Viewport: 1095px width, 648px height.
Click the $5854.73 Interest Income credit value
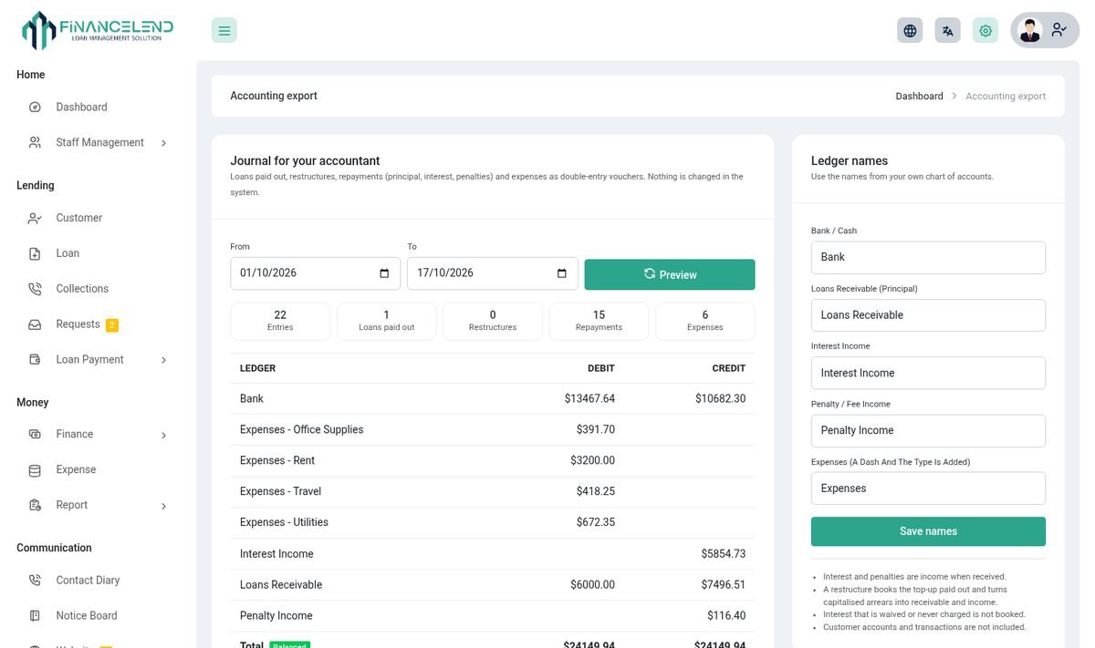(x=724, y=553)
